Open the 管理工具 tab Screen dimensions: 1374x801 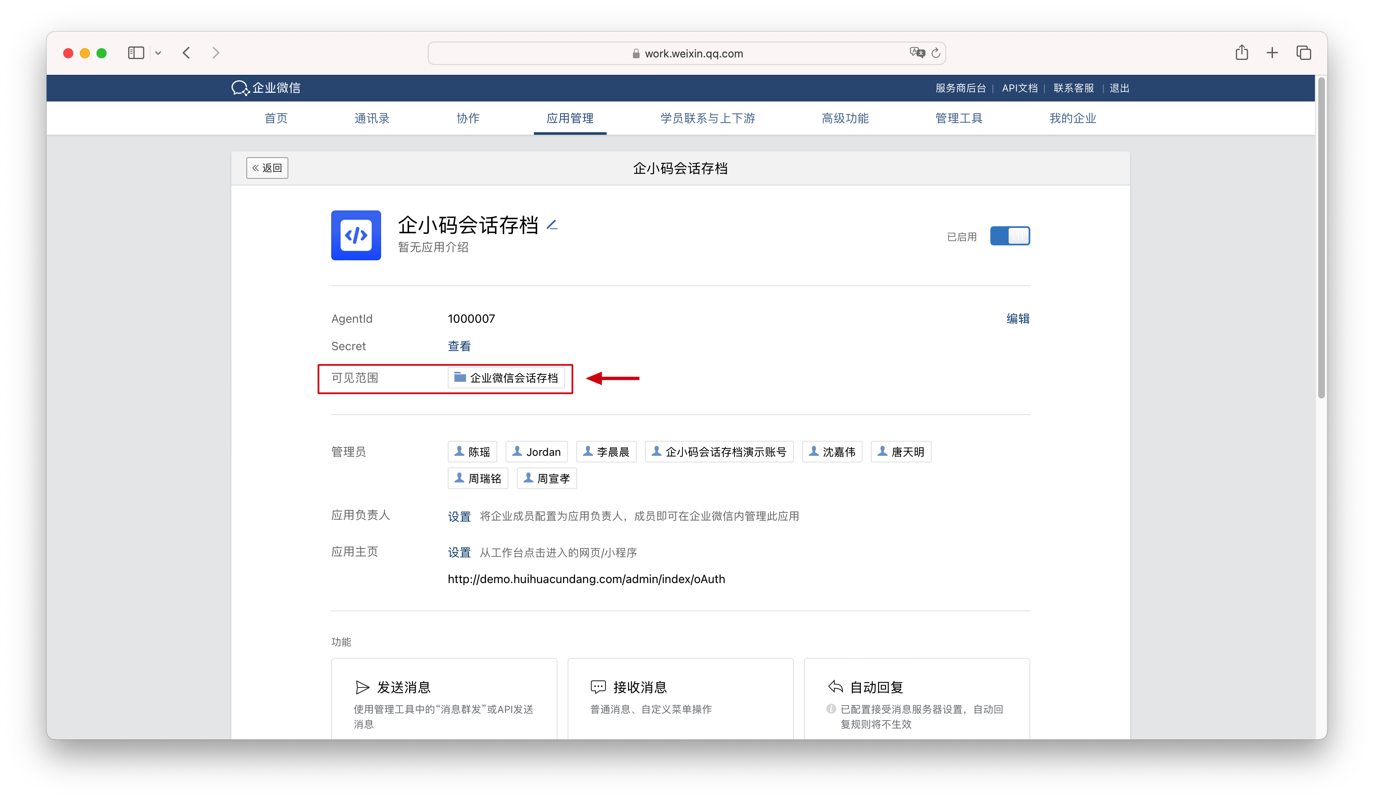coord(959,118)
